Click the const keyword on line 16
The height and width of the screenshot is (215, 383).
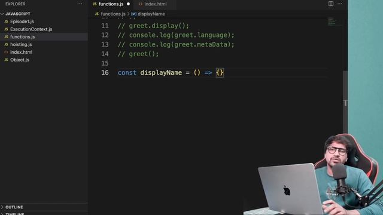[127, 73]
